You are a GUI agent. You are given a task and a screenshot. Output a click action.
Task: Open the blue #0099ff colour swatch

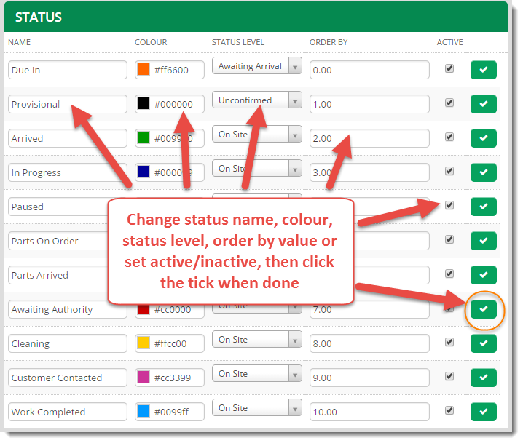coord(143,412)
